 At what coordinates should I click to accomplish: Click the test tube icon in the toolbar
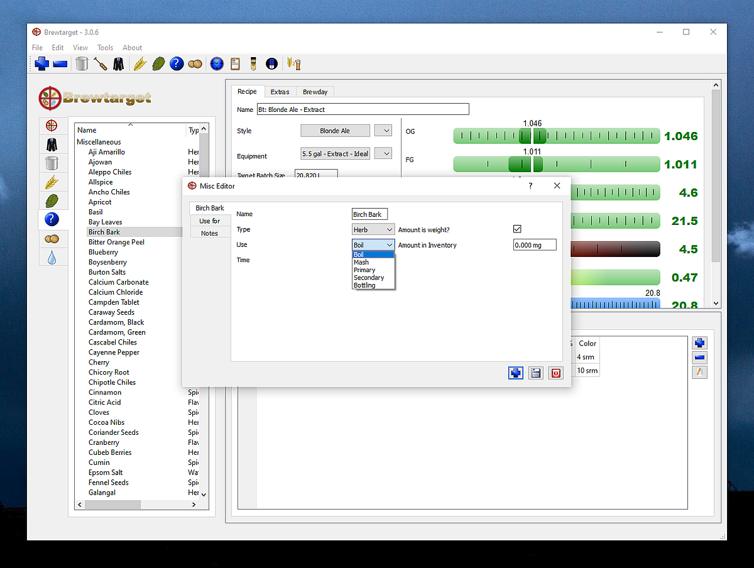pyautogui.click(x=253, y=63)
